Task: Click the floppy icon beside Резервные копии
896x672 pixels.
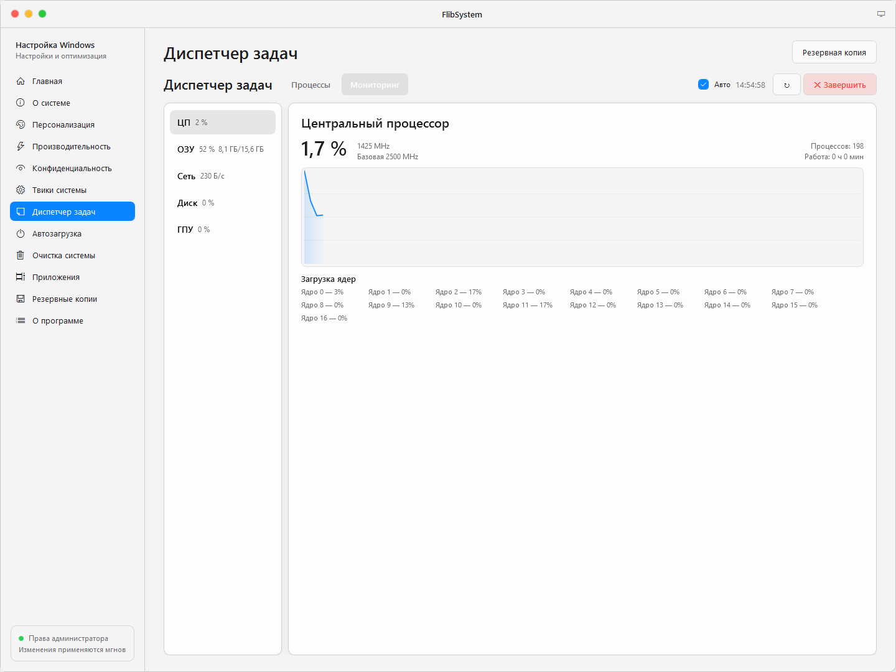Action: pos(21,299)
